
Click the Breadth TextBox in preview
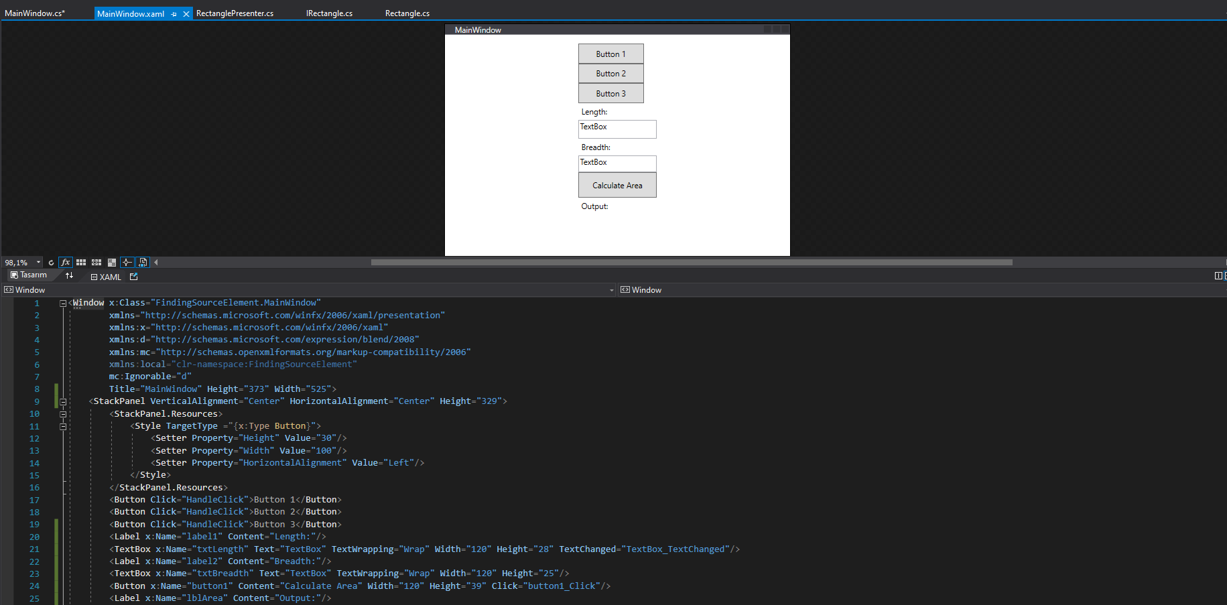(x=617, y=164)
